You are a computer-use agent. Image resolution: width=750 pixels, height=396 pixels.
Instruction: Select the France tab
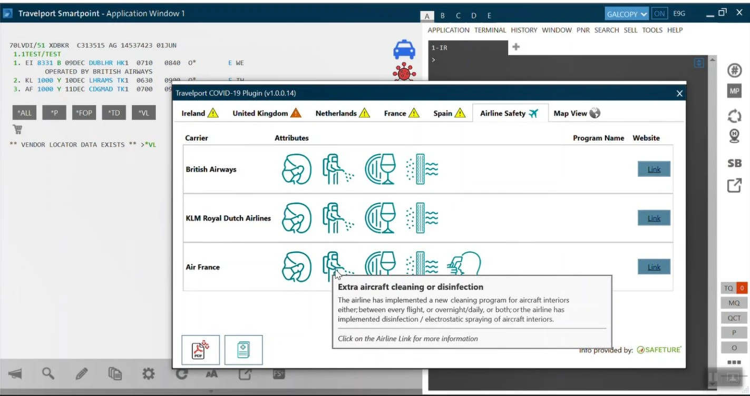coord(402,113)
